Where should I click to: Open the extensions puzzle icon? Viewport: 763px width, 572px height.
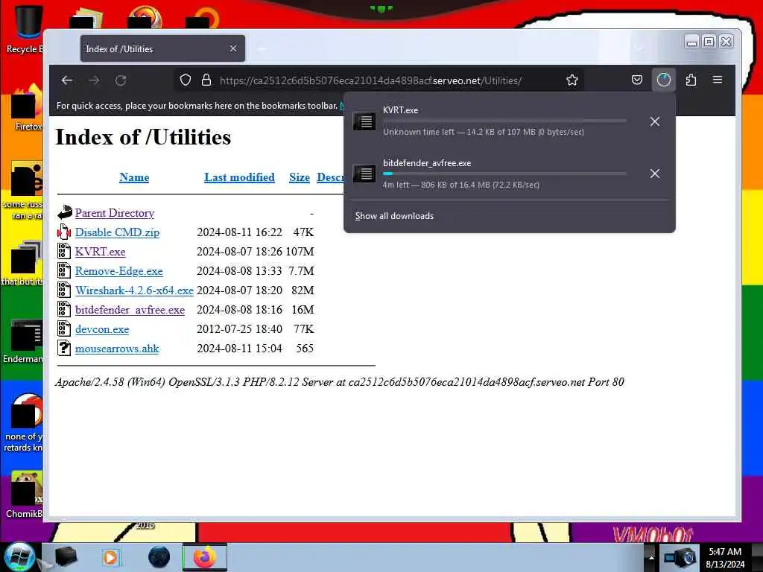[691, 80]
